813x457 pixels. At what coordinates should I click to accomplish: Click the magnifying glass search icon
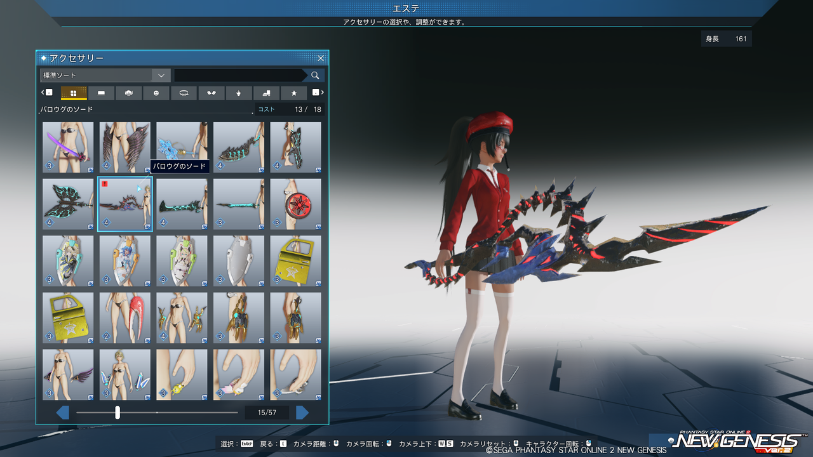316,75
